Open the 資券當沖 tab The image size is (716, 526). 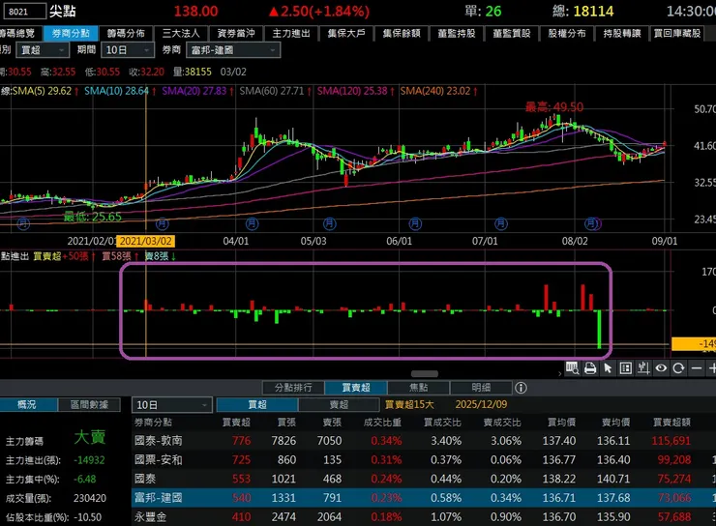pos(236,33)
